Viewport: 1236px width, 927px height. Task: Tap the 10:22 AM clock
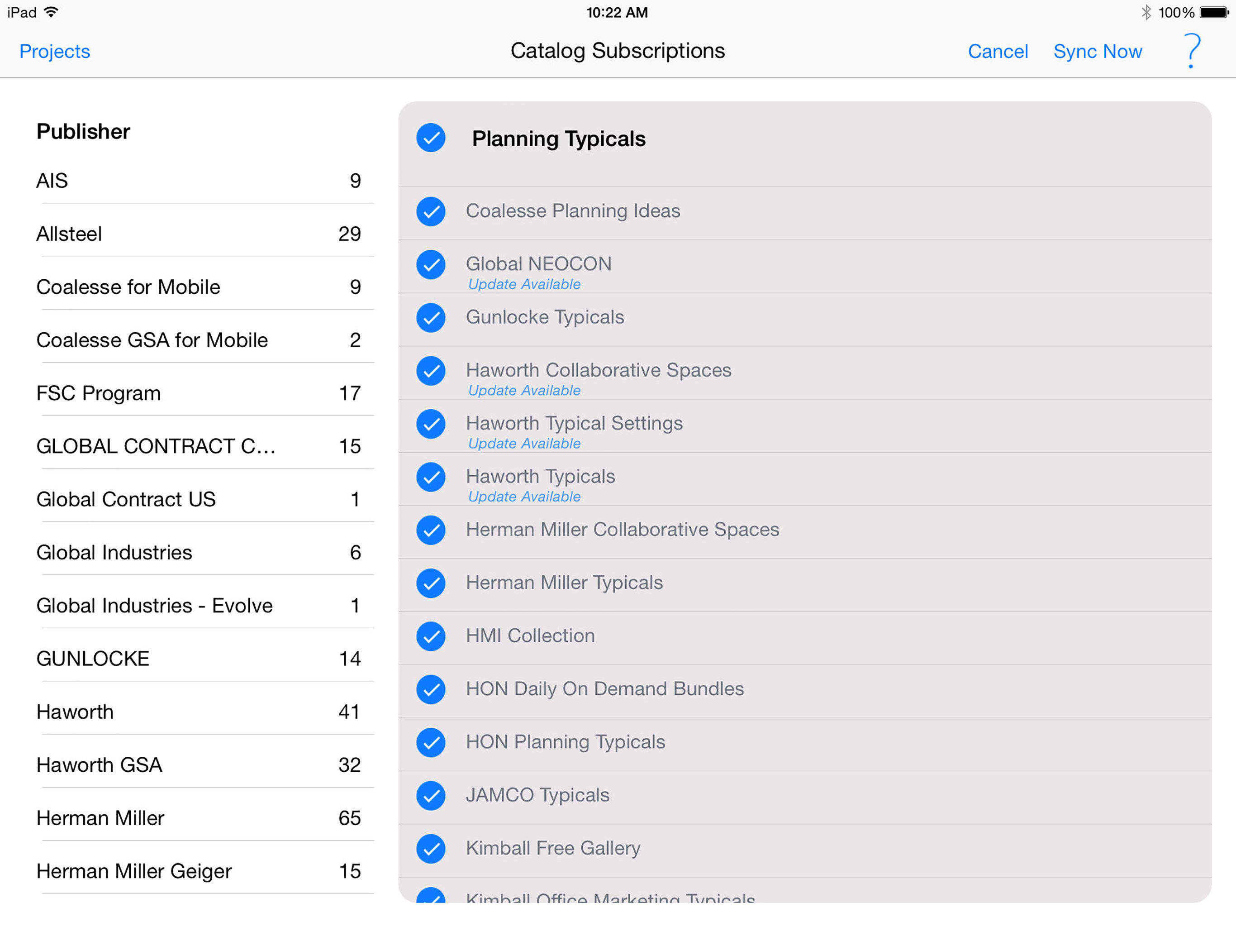coord(617,12)
